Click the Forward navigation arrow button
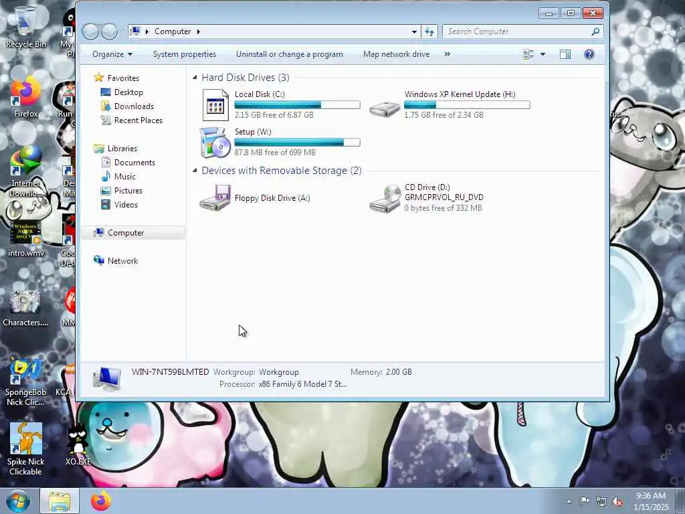 coord(109,31)
